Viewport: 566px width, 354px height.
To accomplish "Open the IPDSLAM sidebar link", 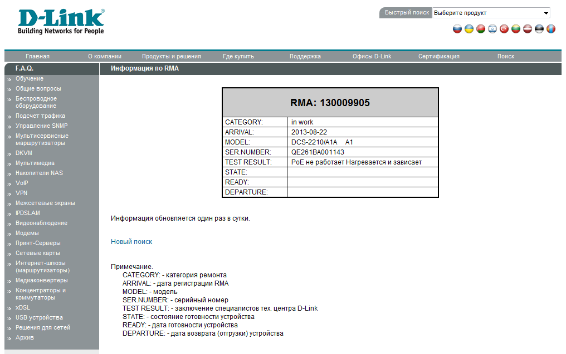I will tap(28, 213).
